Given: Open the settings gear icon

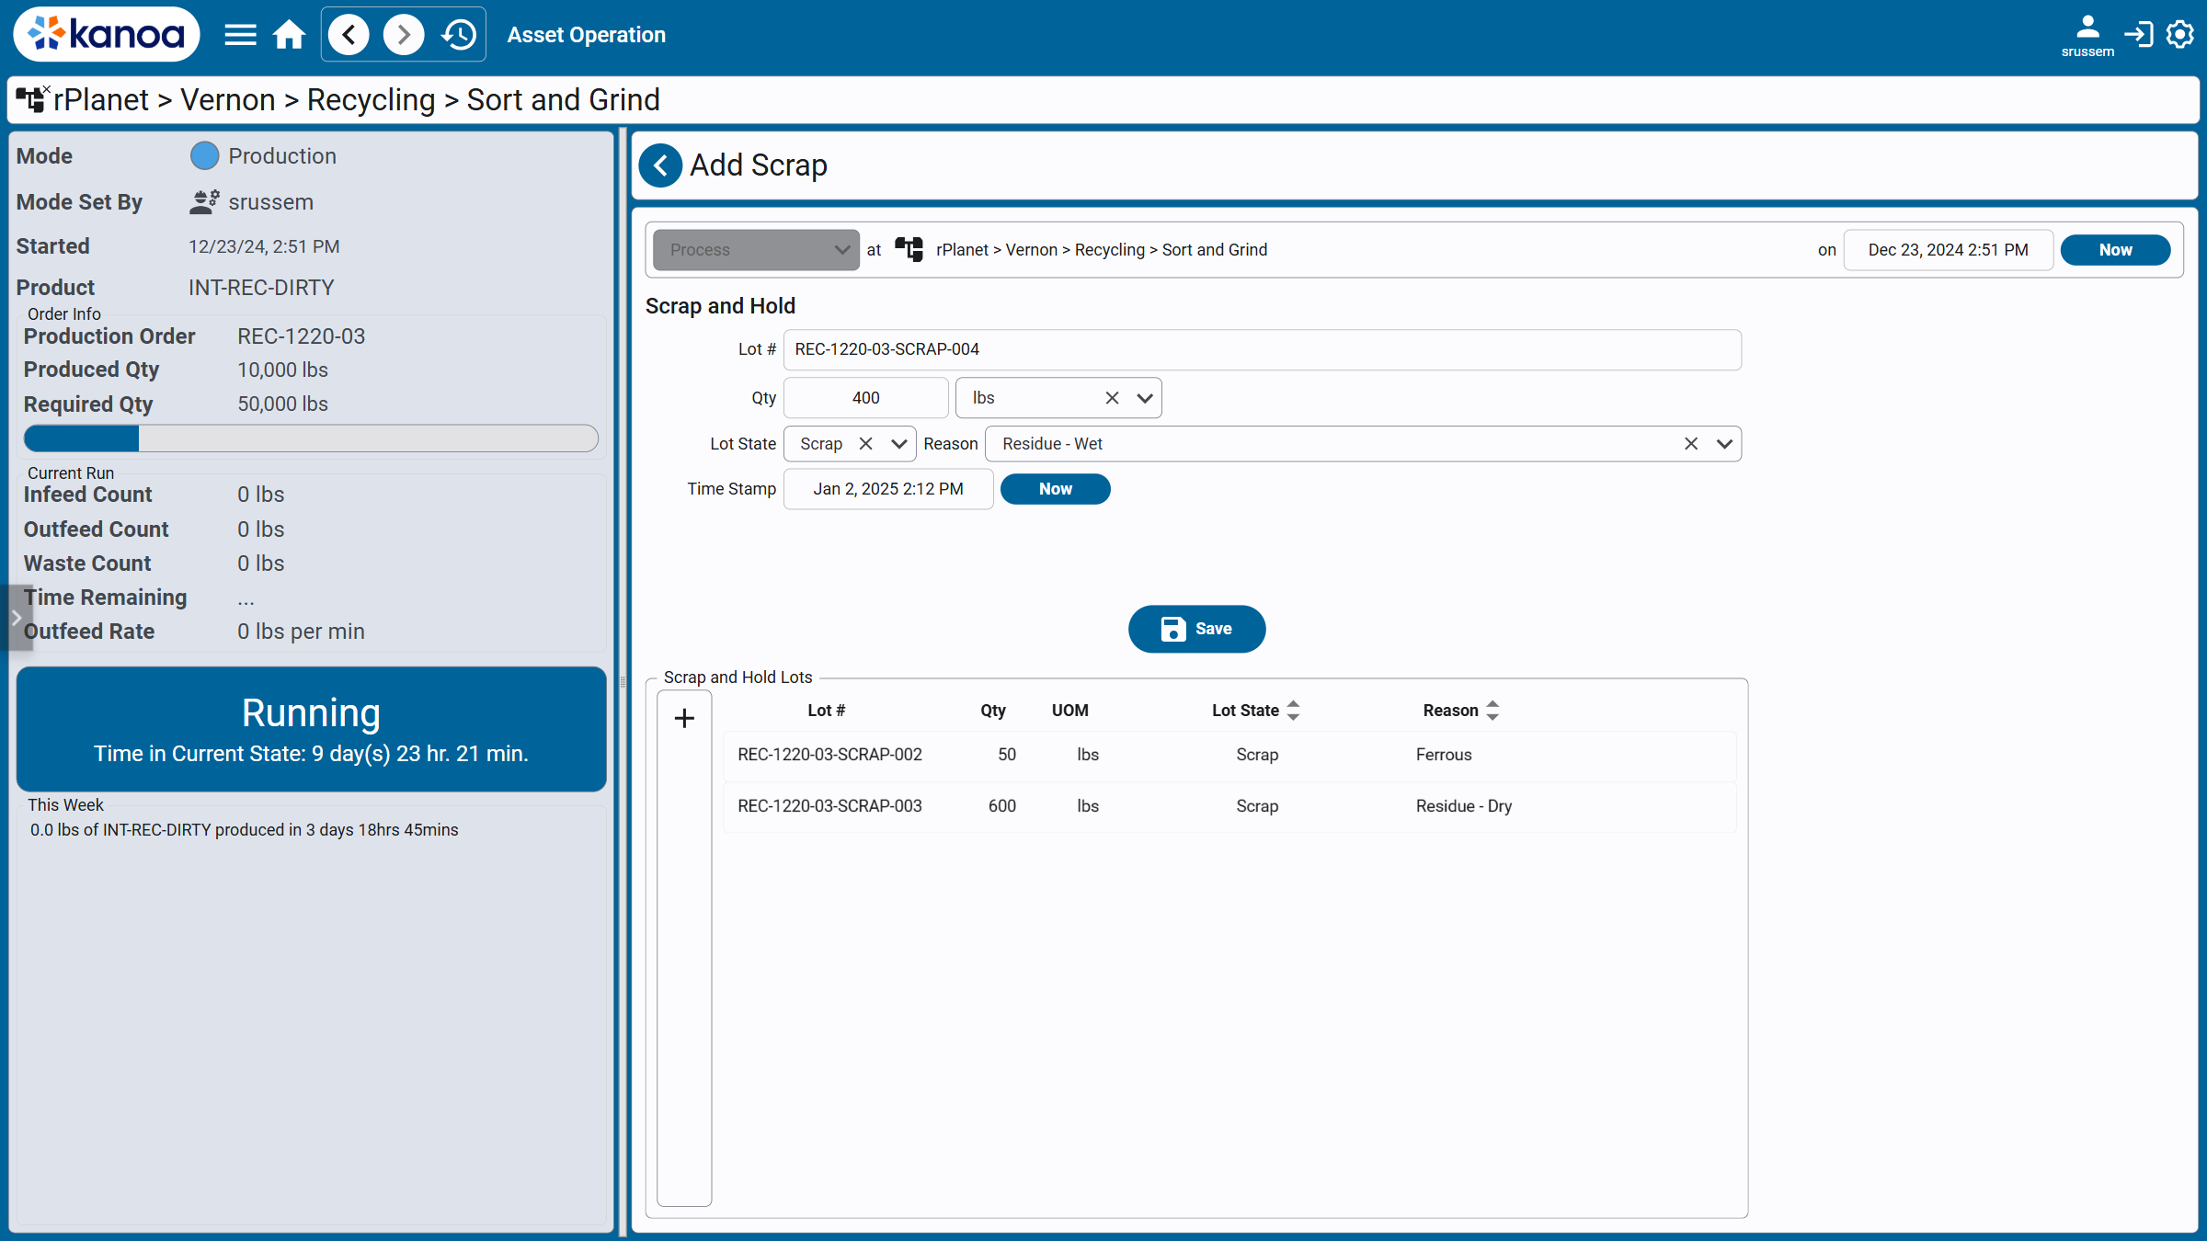Looking at the screenshot, I should [2180, 35].
